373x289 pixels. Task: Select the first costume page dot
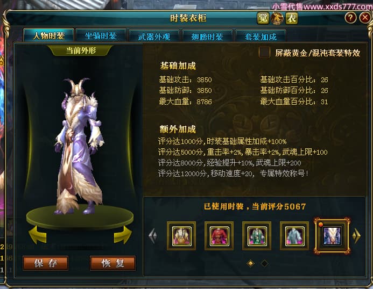[x=250, y=263]
